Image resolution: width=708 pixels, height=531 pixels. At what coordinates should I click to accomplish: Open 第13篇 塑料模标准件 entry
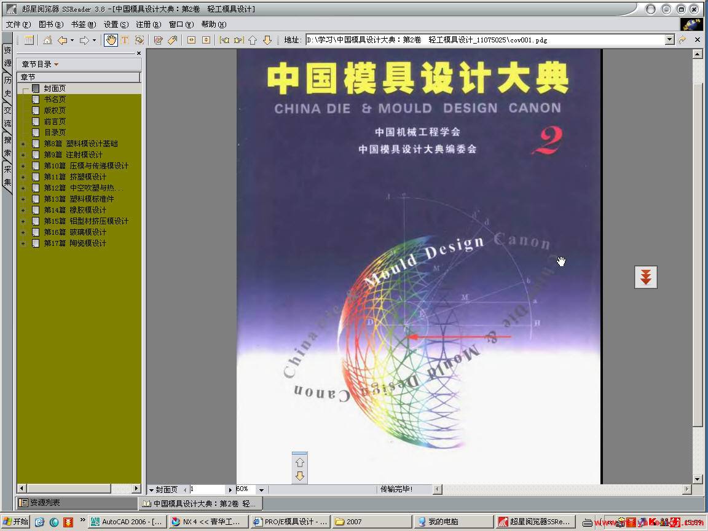pyautogui.click(x=79, y=199)
